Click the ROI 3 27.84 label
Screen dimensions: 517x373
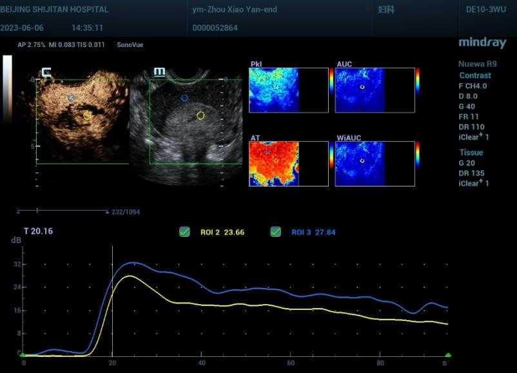315,232
